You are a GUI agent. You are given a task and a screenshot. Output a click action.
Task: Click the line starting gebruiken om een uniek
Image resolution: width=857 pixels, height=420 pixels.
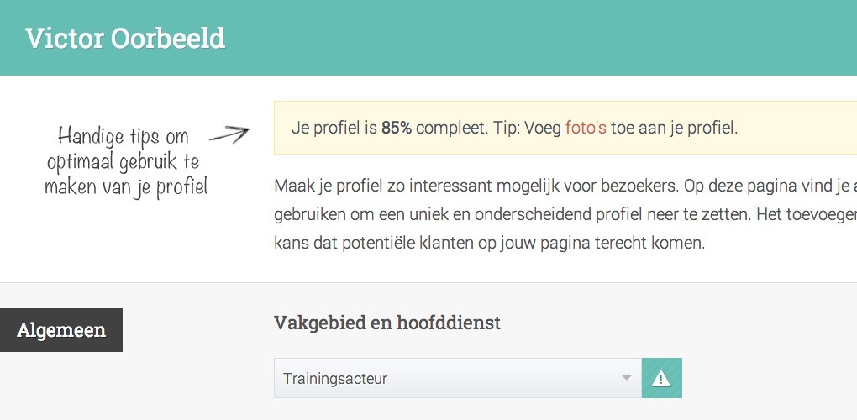(565, 214)
